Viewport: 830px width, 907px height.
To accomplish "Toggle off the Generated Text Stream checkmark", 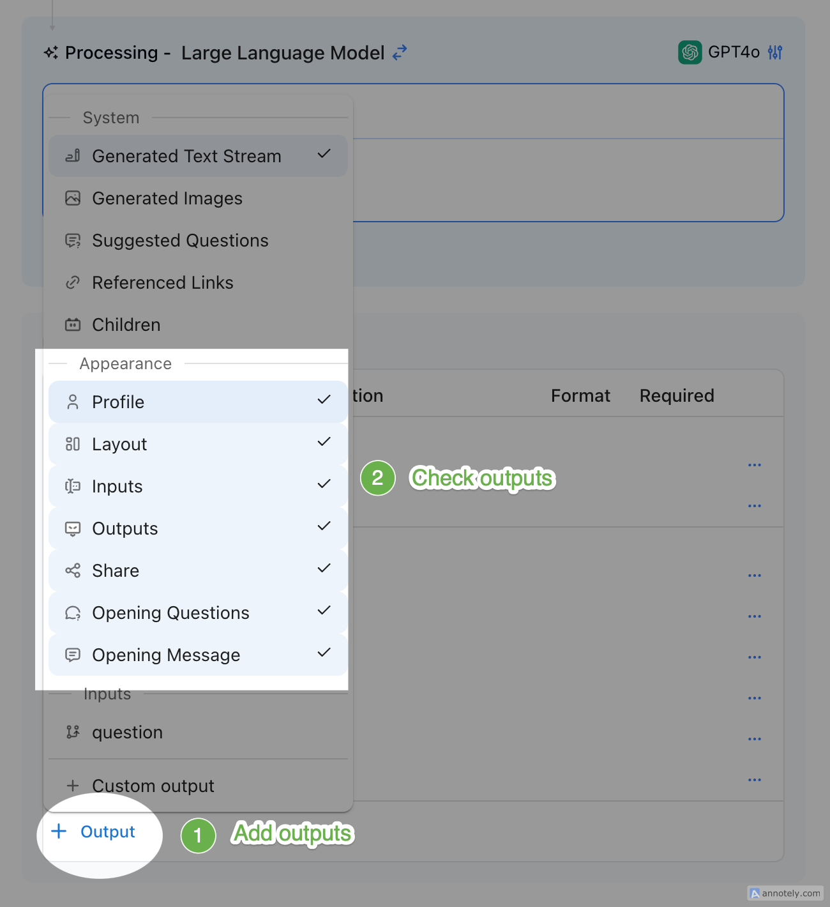I will [324, 154].
